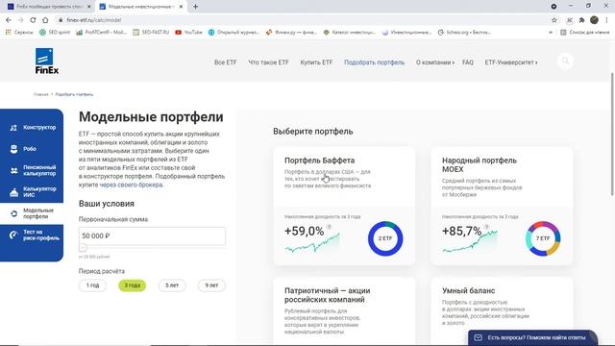The image size is (615, 346).
Task: Expand the О компании menu
Action: [435, 62]
